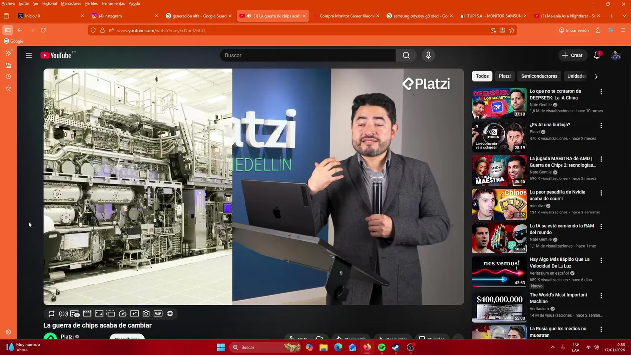Show more filter chips with right arrow
Image resolution: width=631 pixels, height=355 pixels.
[596, 76]
